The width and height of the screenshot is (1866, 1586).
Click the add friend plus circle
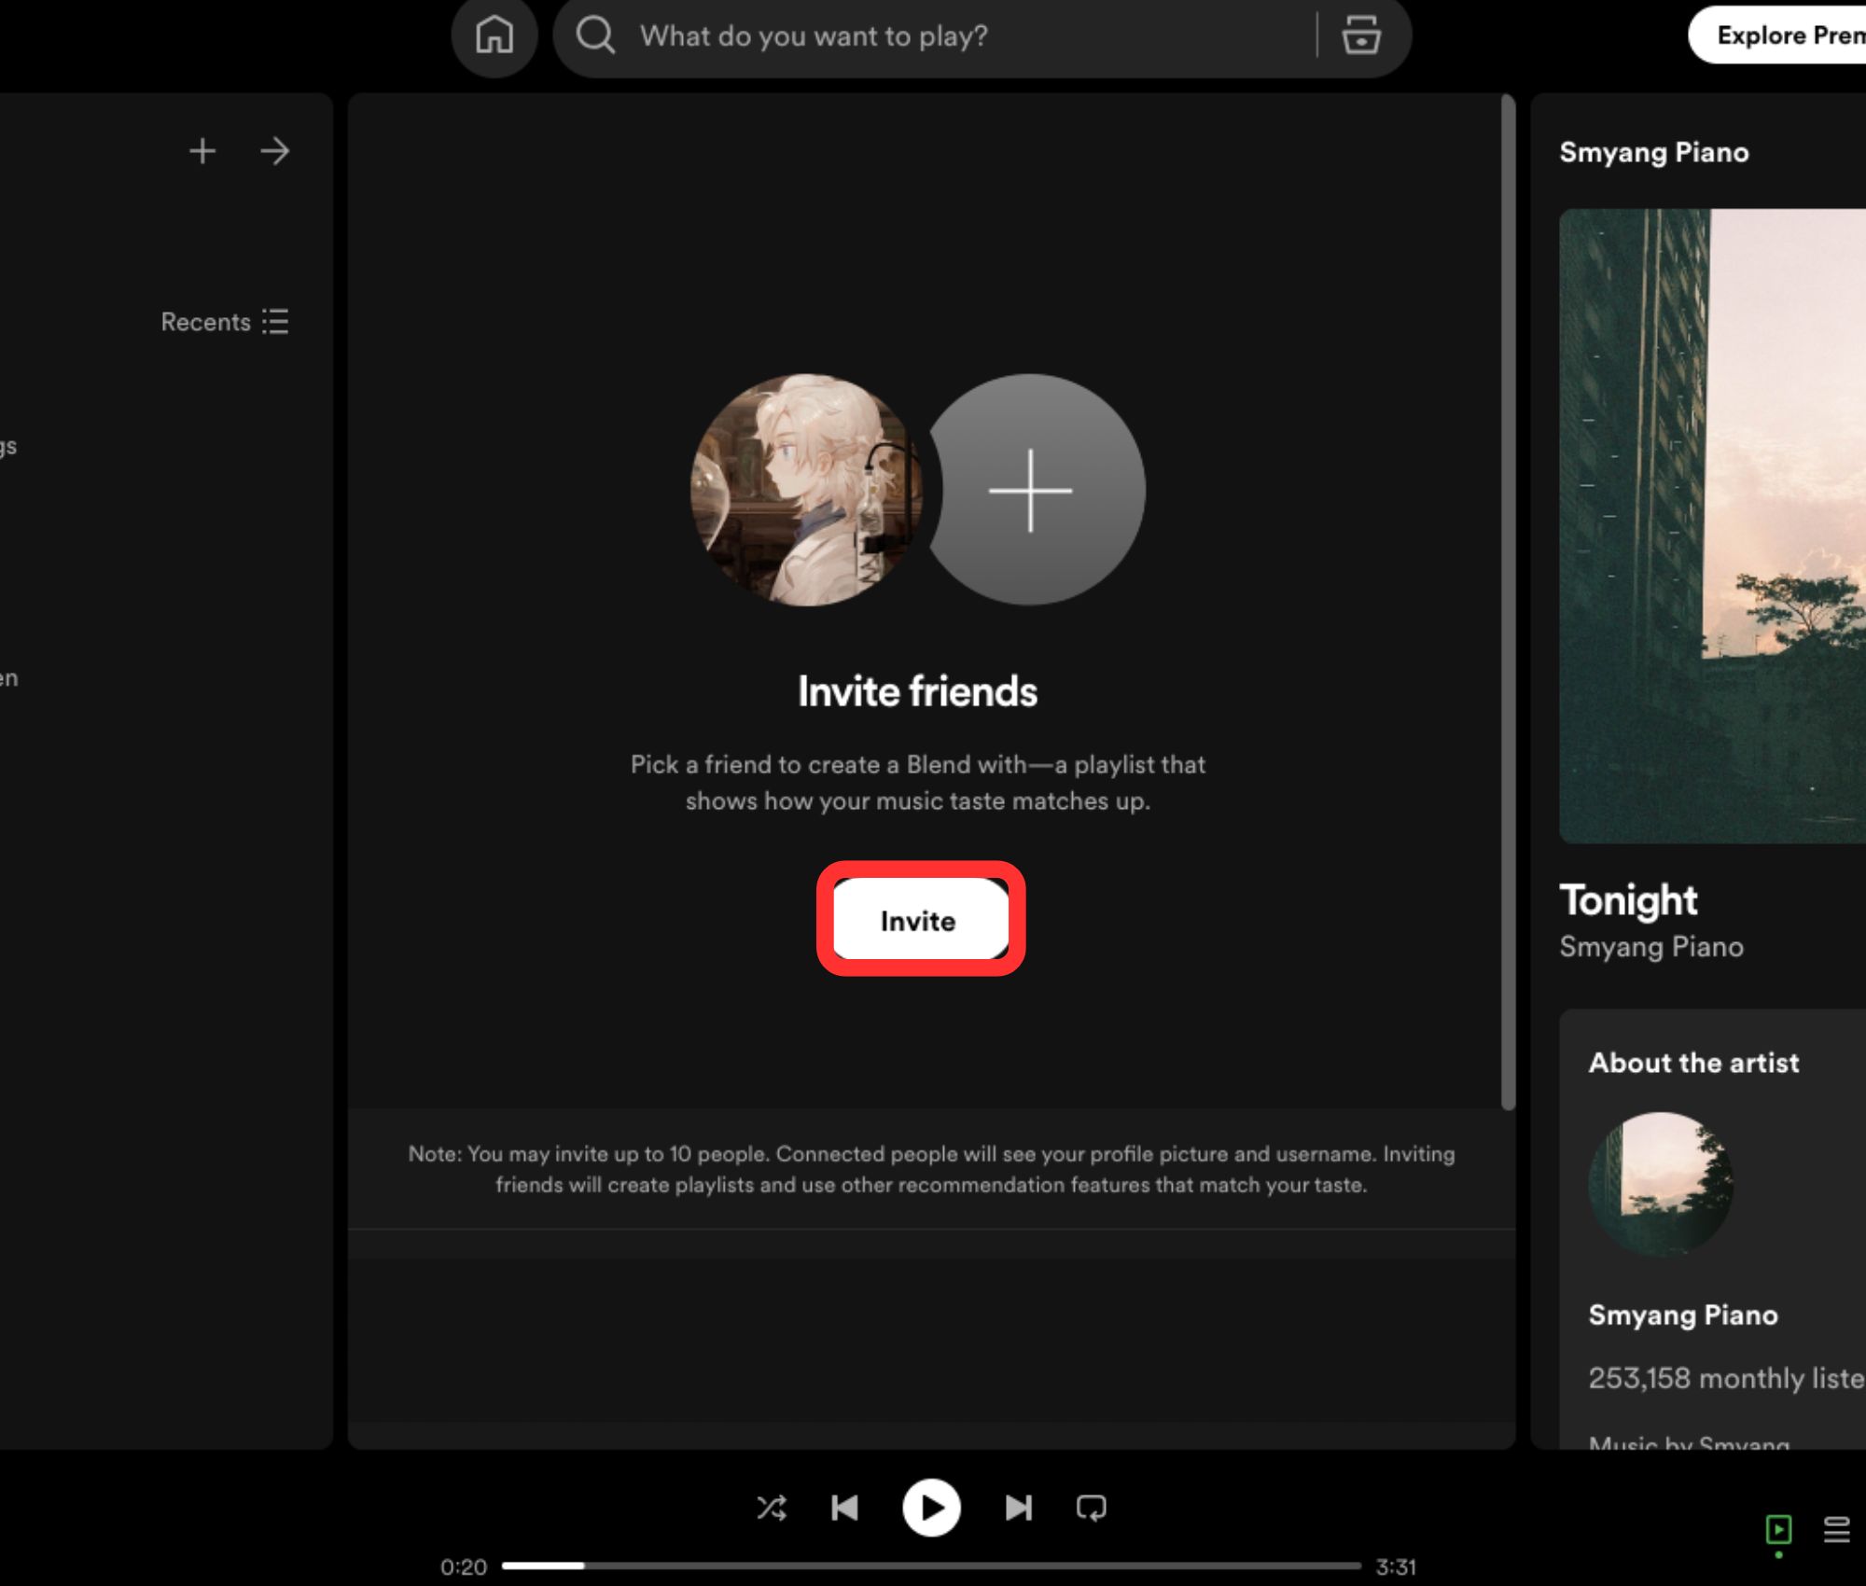pos(1030,491)
